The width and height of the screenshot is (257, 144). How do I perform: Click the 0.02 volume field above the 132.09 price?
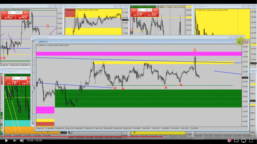click(145, 10)
